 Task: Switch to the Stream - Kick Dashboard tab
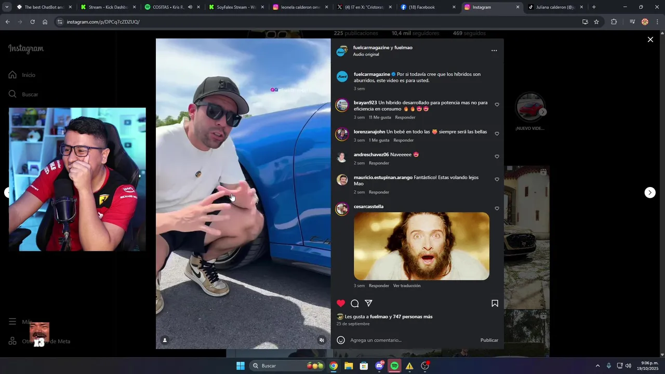(x=108, y=7)
